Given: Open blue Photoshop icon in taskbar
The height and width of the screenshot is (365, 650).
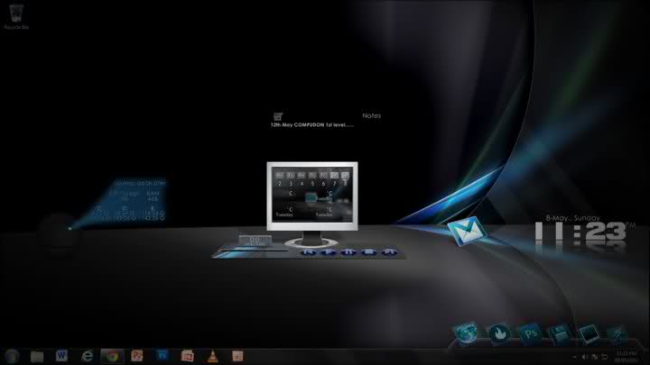Looking at the screenshot, I should (x=162, y=356).
